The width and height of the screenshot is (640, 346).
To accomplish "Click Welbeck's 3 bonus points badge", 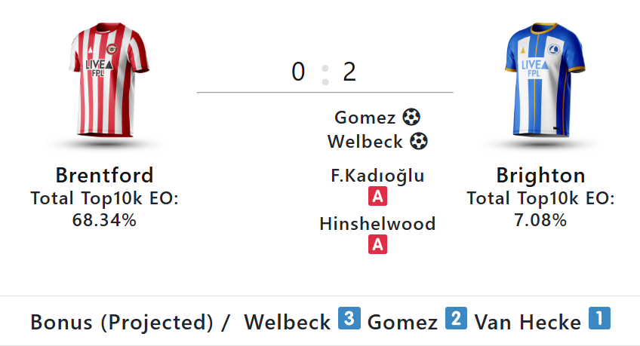I will point(347,320).
